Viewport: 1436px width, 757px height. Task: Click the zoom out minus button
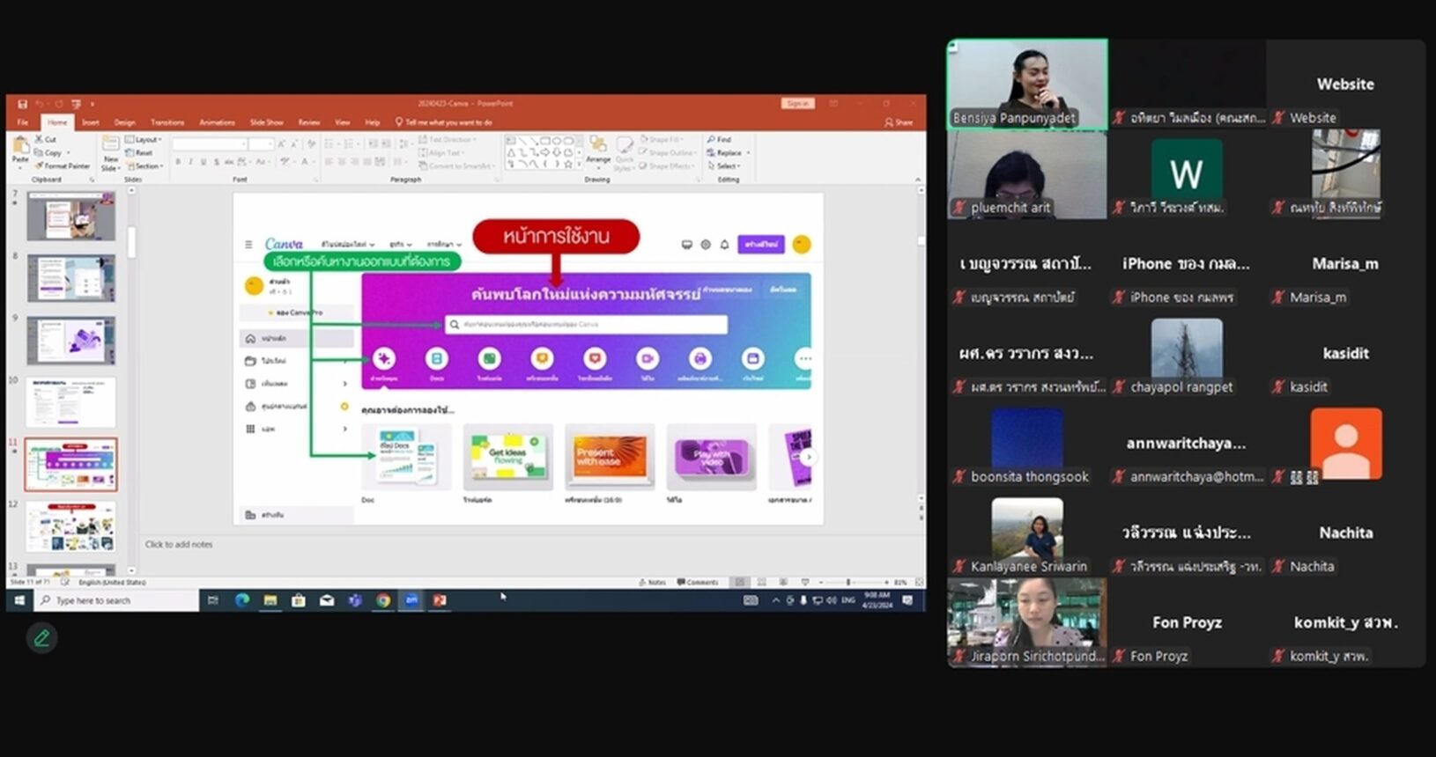click(821, 582)
